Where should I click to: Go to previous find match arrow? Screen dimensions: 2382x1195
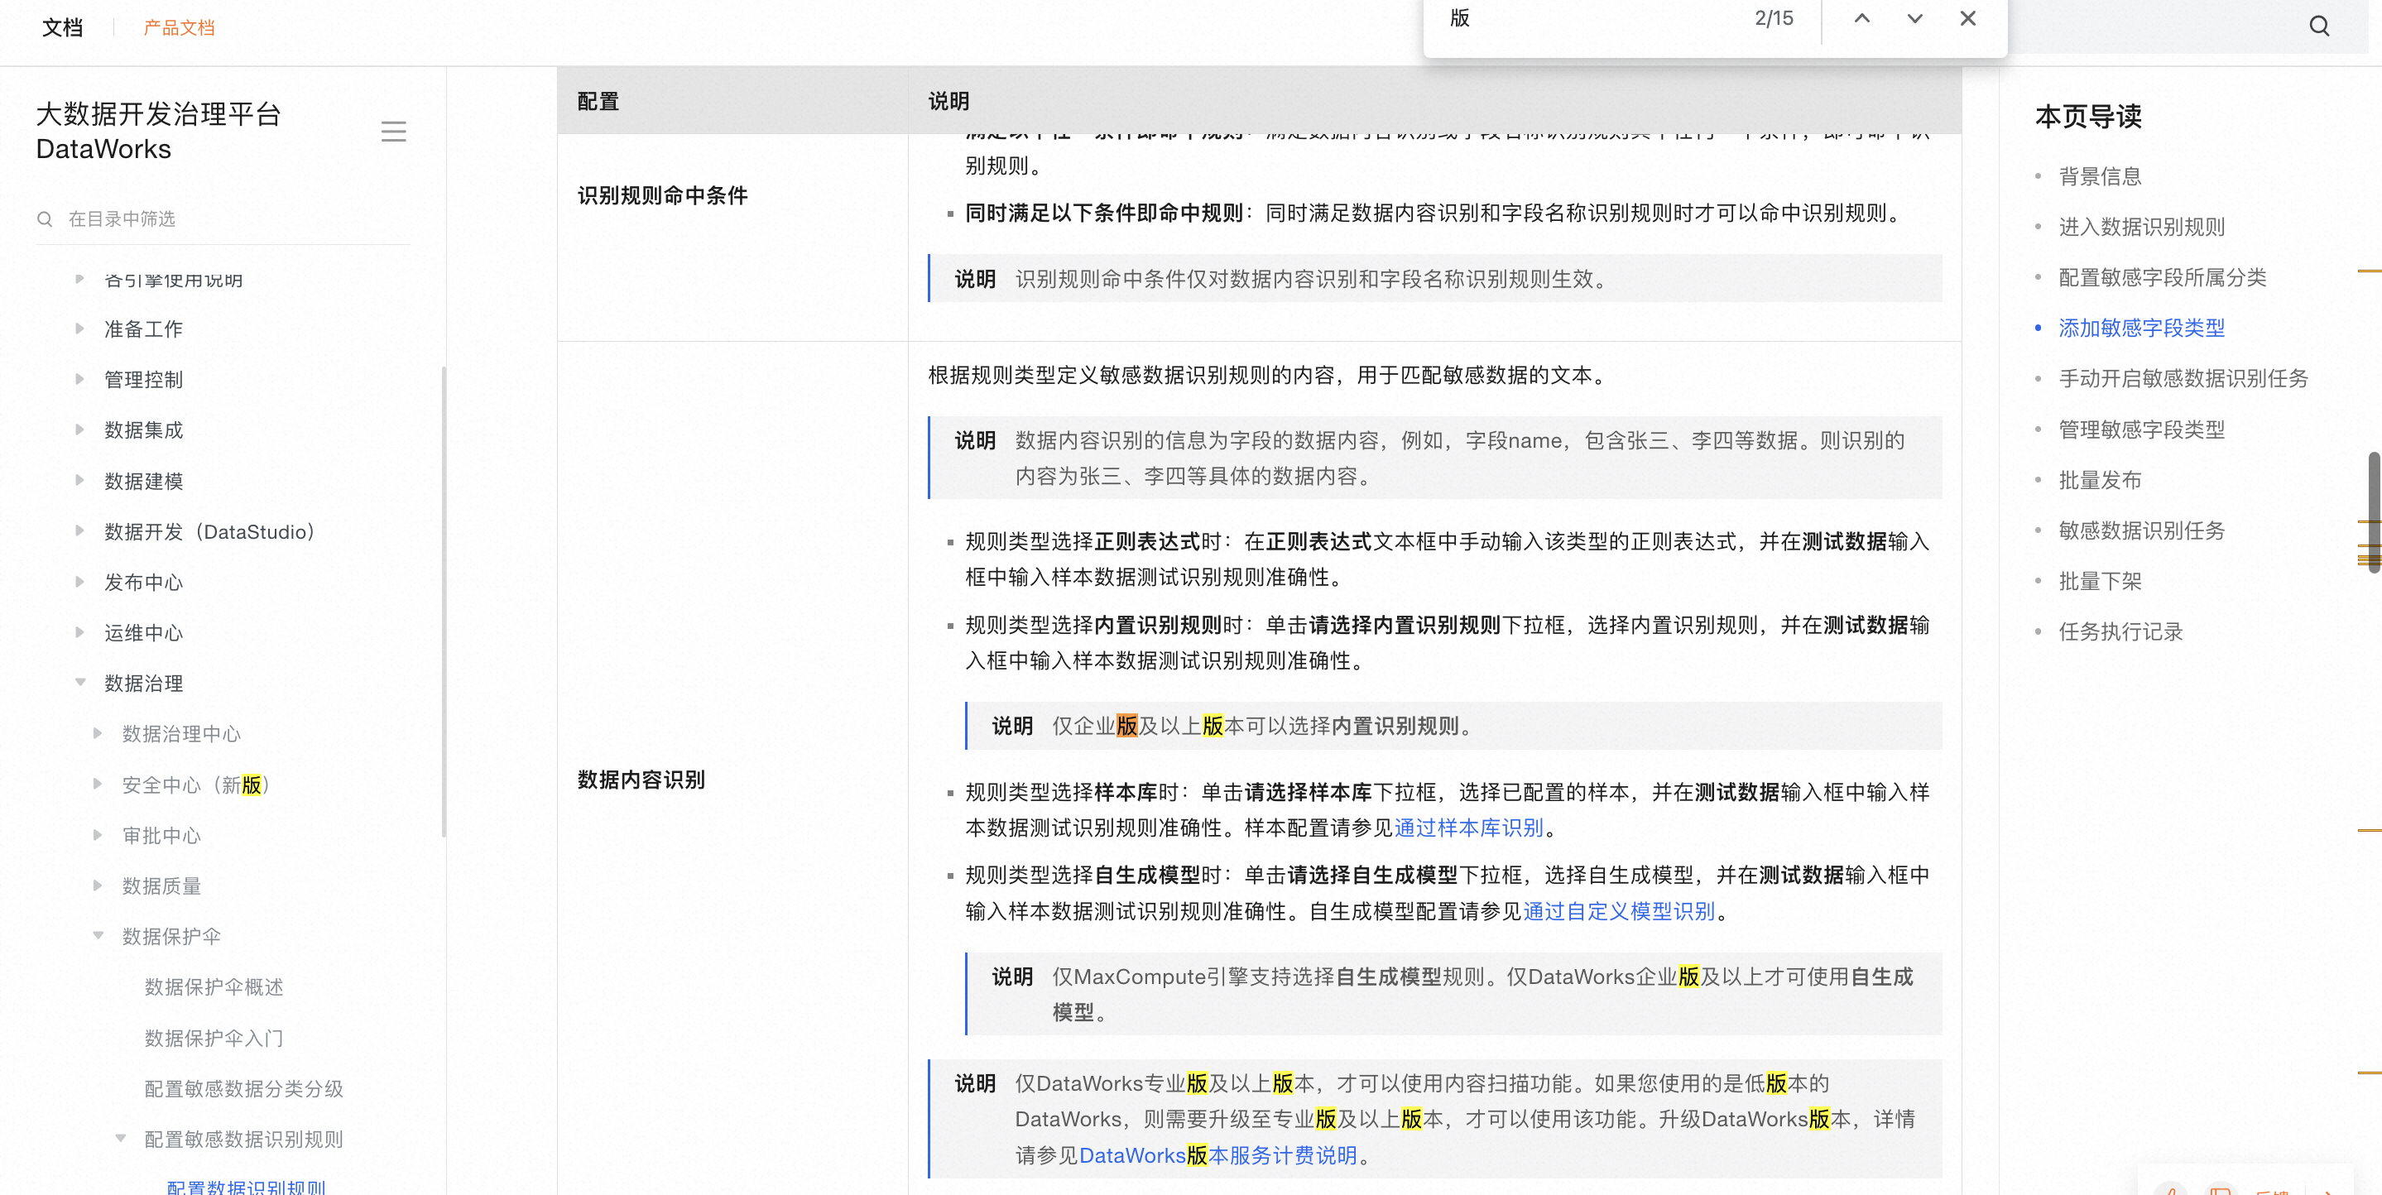coord(1861,18)
